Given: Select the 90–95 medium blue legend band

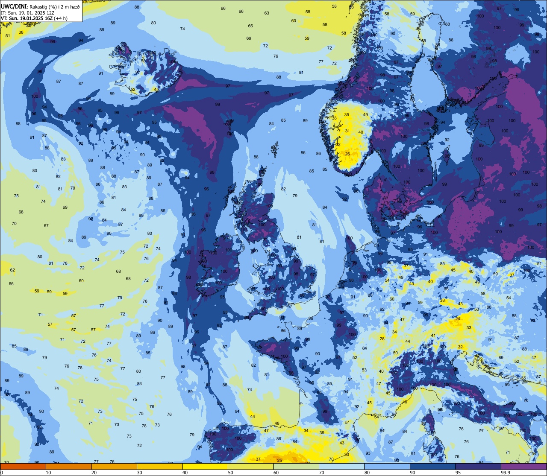Looking at the screenshot, I should pyautogui.click(x=433, y=466).
